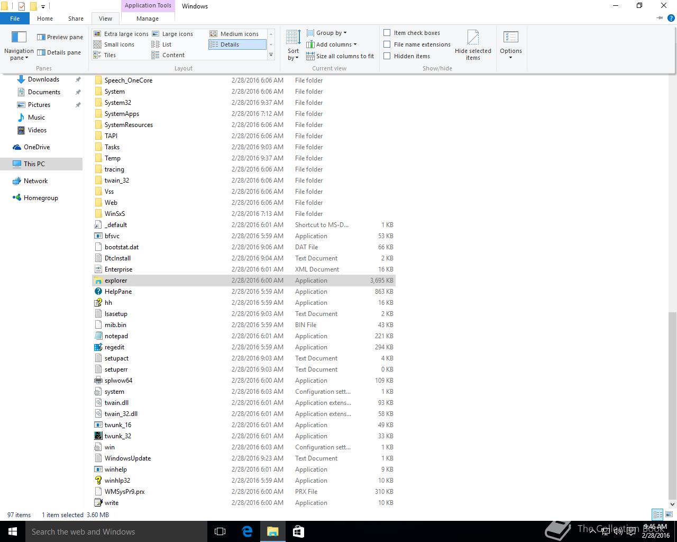
Task: Click the search the web and Windows box
Action: point(116,531)
